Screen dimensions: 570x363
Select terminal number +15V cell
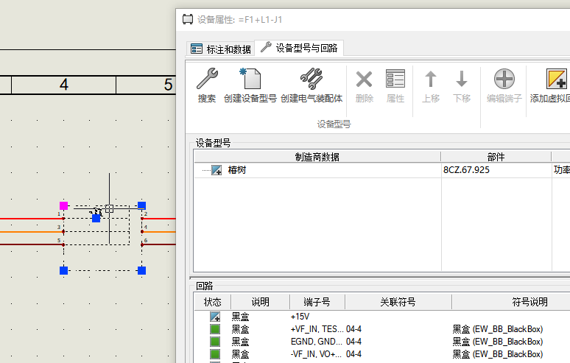[300, 317]
